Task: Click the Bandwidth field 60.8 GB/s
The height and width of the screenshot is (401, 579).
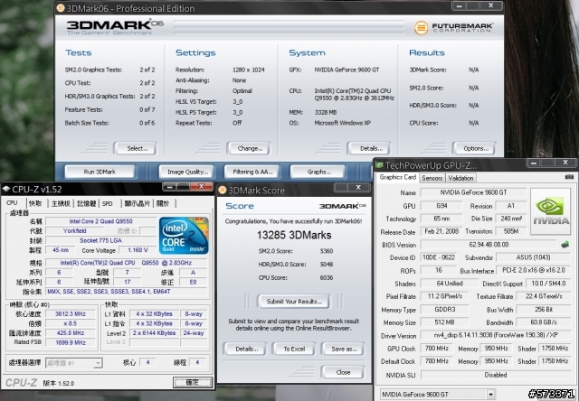Action: (544, 322)
